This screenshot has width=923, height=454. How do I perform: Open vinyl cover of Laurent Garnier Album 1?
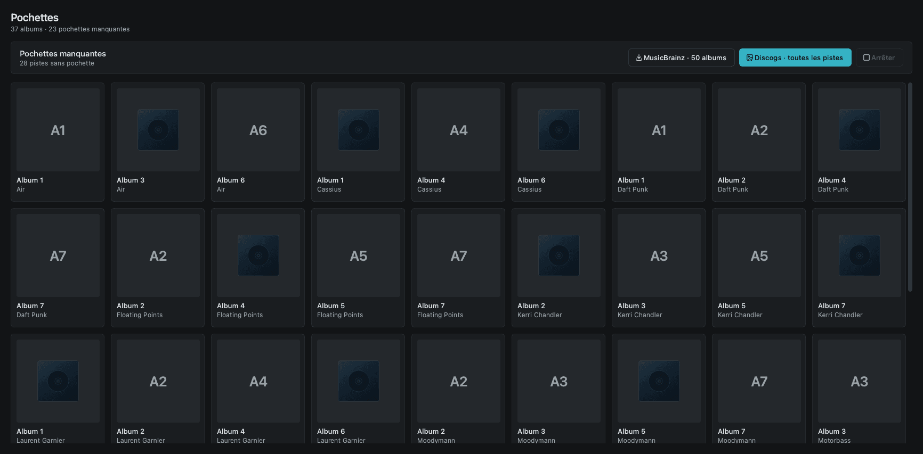(x=58, y=381)
